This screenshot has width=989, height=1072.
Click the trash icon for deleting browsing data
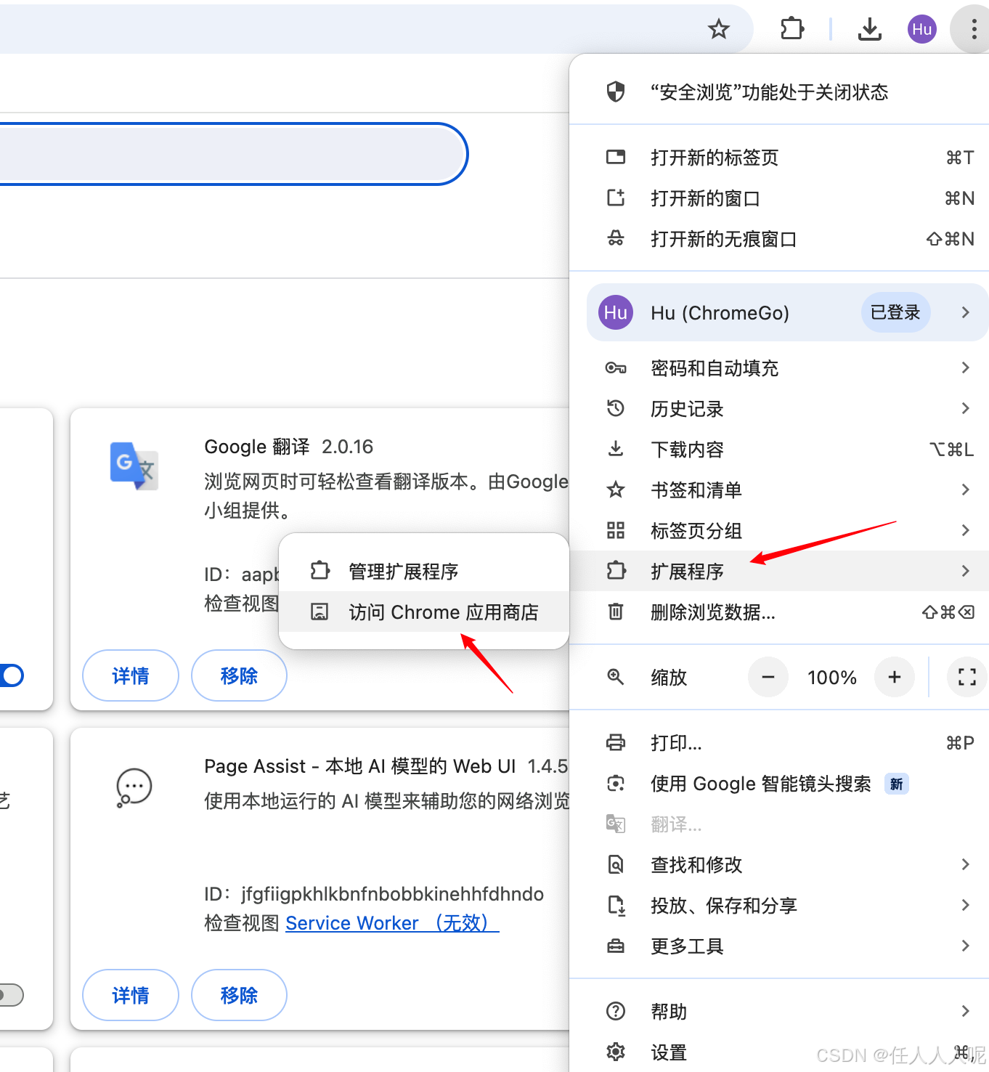[616, 612]
